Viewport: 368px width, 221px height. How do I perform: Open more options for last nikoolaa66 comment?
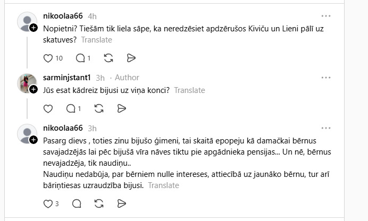coord(326,128)
